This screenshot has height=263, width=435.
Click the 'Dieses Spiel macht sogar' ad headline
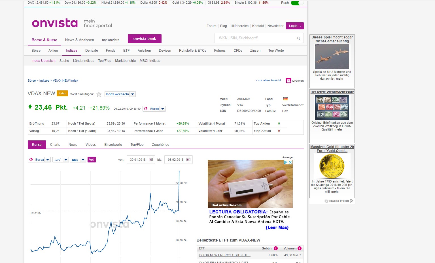point(332,39)
